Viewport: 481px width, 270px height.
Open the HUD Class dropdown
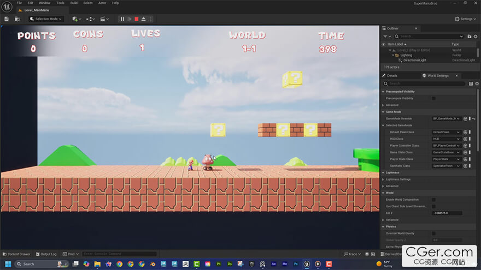pos(447,139)
